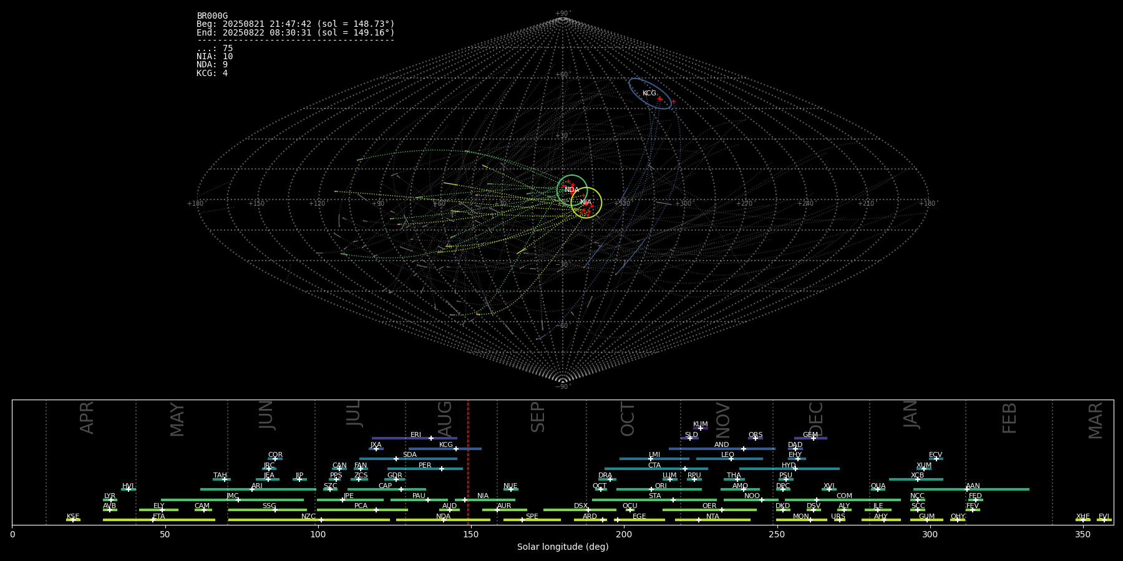
Task: Select the ETA shower bar in timeline
Action: click(x=159, y=520)
